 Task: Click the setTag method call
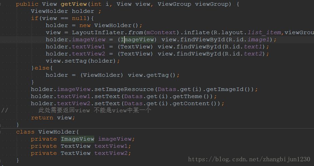(76, 61)
